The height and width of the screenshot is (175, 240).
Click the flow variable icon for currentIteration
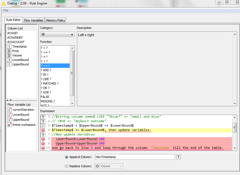tap(9, 110)
